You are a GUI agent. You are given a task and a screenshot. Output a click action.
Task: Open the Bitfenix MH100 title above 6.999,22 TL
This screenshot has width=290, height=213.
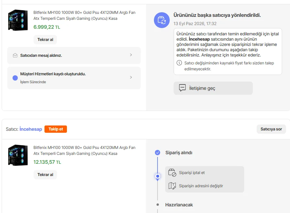click(84, 16)
